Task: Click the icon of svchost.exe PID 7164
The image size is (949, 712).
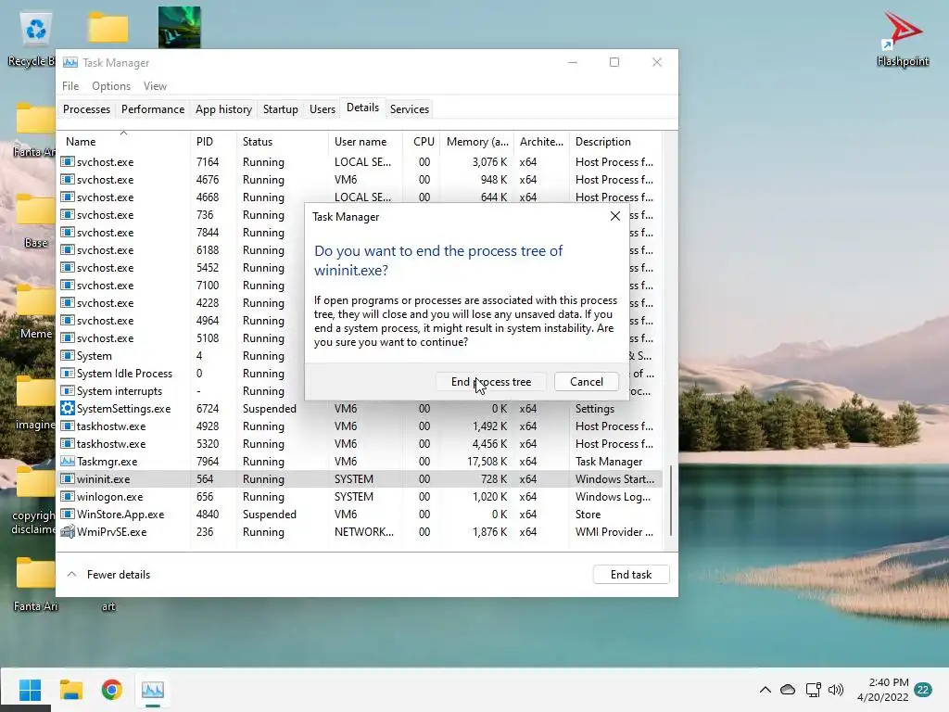Action: (67, 162)
